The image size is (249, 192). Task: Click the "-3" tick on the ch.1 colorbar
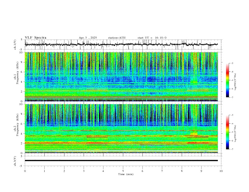(x=232, y=63)
